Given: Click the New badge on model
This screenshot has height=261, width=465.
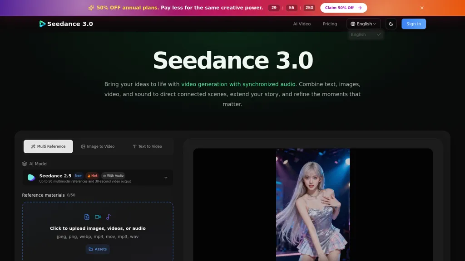Looking at the screenshot, I should (78, 176).
